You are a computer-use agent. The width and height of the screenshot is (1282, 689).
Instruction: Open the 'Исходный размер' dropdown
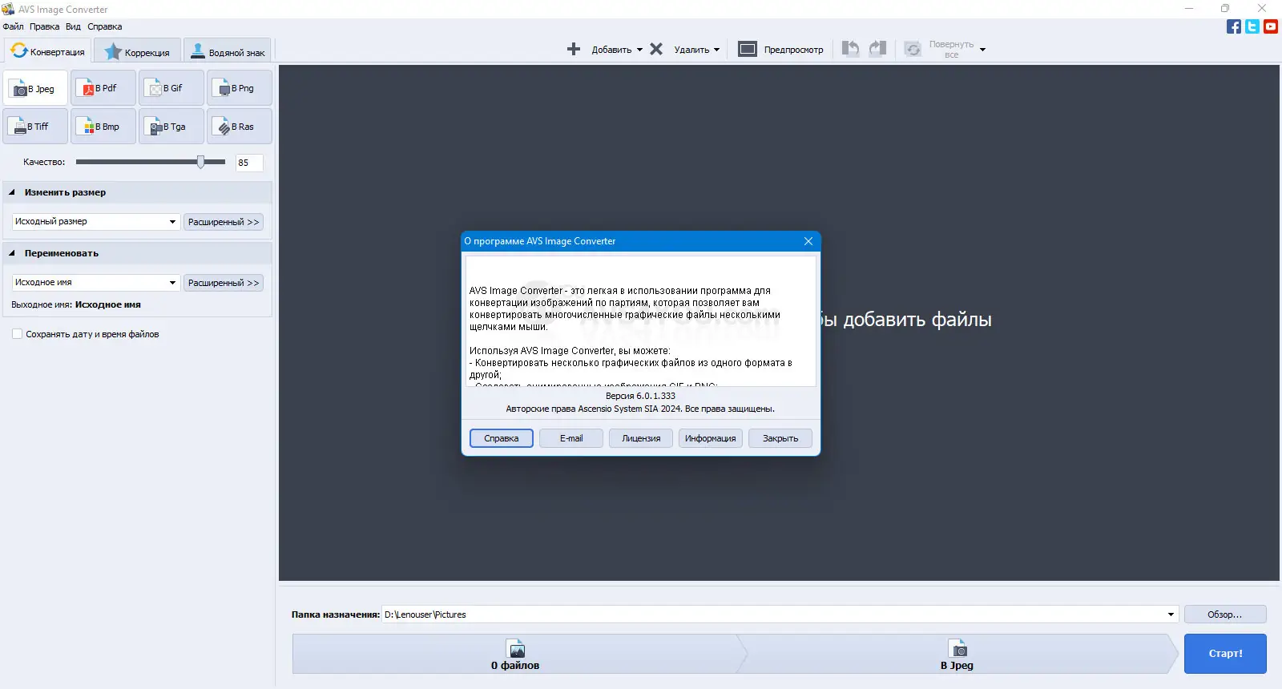pyautogui.click(x=95, y=222)
